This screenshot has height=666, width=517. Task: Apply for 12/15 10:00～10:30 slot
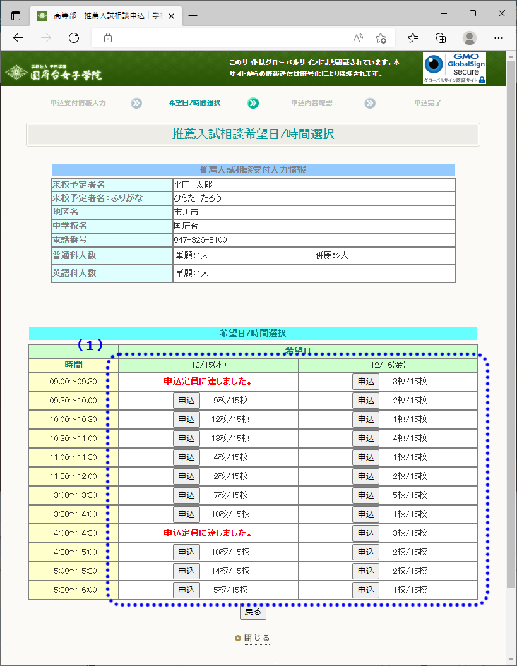coord(186,419)
